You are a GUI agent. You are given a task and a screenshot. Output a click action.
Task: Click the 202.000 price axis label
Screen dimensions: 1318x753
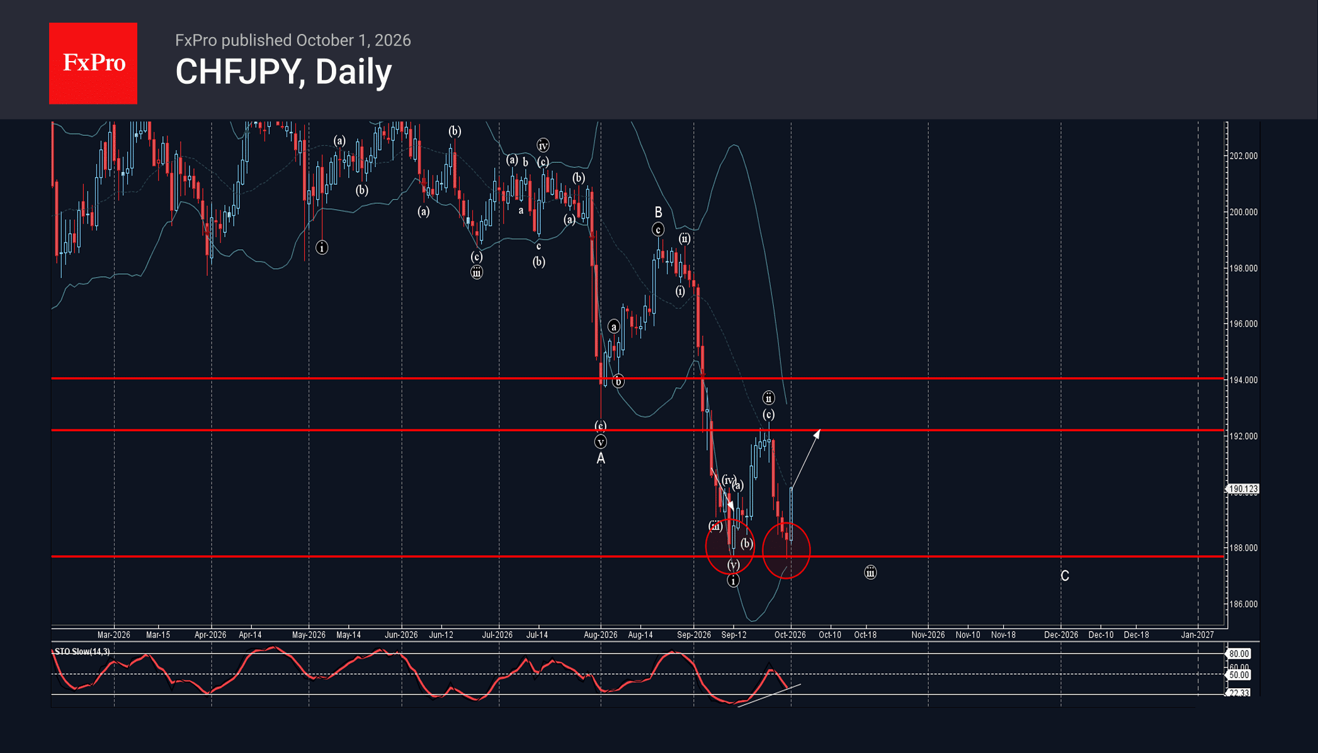pyautogui.click(x=1243, y=156)
